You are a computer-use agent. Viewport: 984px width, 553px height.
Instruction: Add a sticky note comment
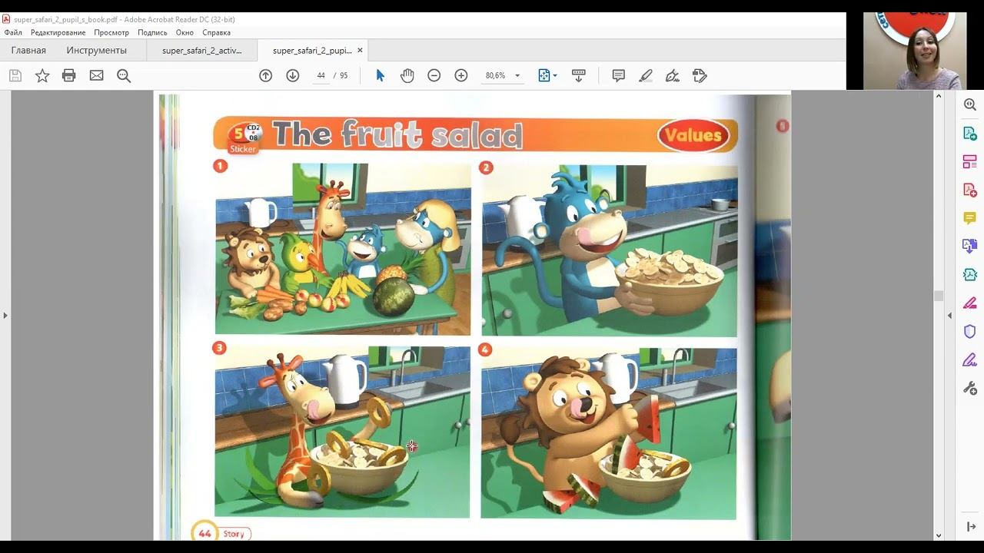618,75
